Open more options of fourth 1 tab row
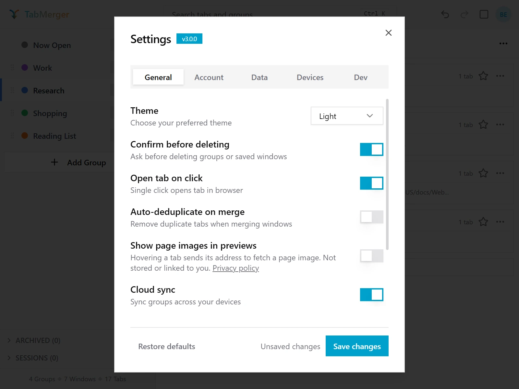This screenshot has width=519, height=389. point(500,222)
